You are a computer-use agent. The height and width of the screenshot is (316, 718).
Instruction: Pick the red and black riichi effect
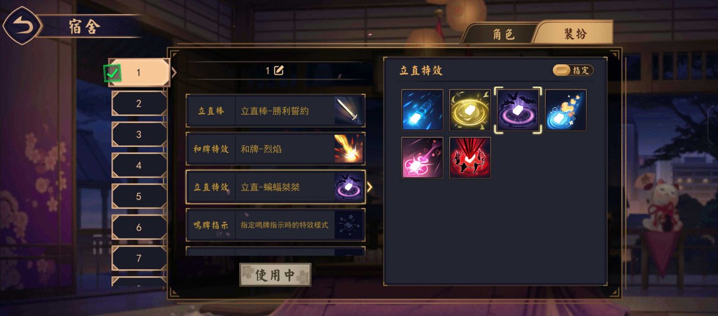pyautogui.click(x=470, y=157)
